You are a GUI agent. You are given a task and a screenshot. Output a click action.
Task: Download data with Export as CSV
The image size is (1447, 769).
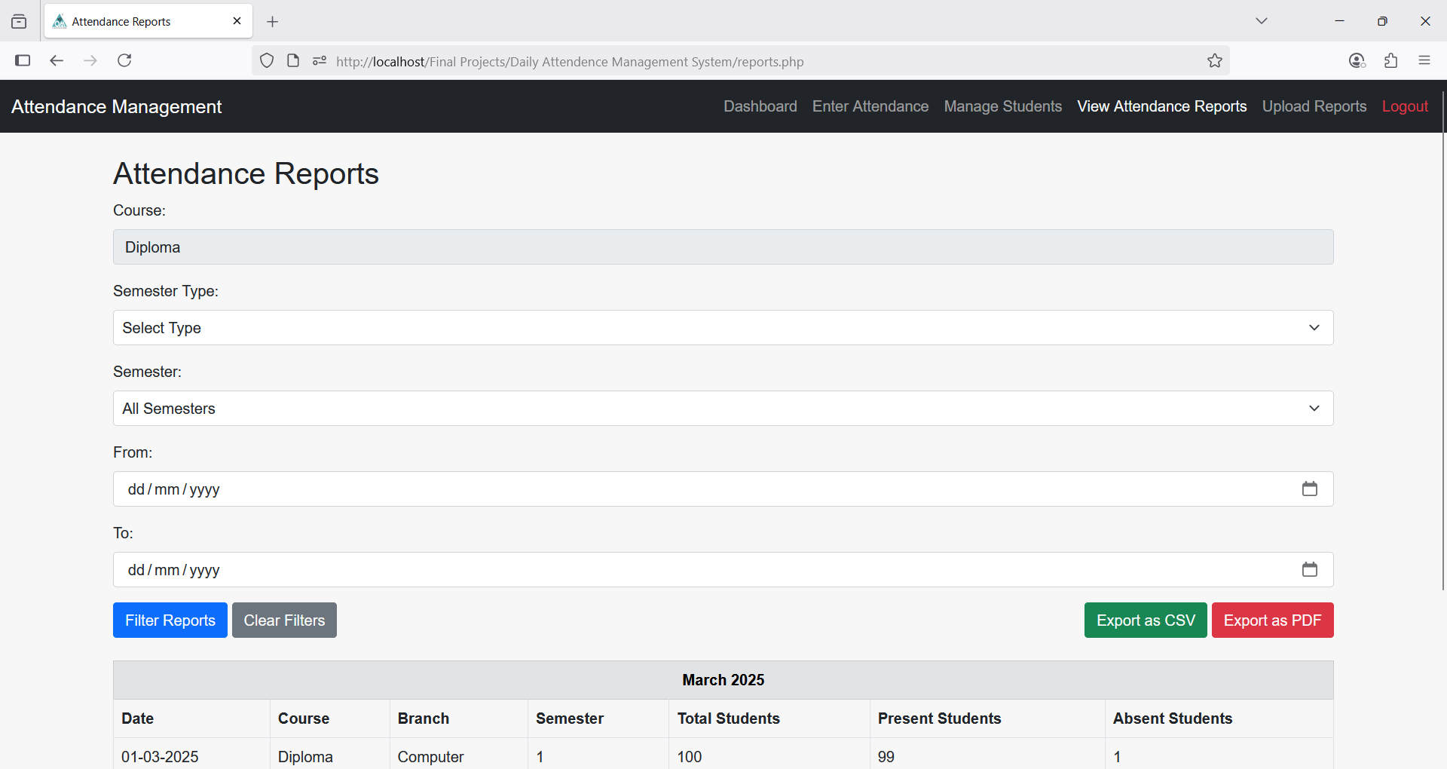pos(1145,620)
